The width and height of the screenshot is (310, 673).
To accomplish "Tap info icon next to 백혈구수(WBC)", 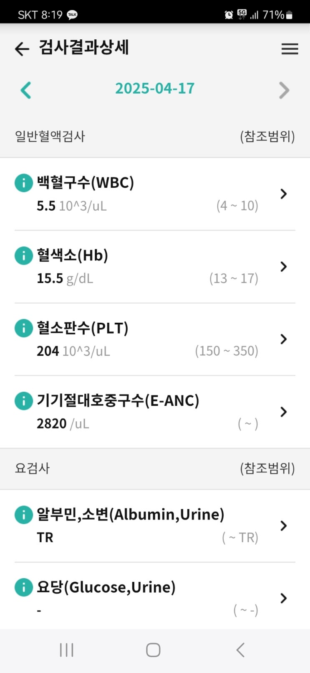I will [x=24, y=183].
